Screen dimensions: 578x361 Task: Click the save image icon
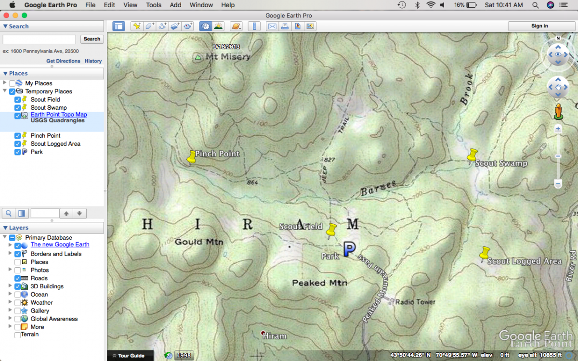[x=297, y=26]
